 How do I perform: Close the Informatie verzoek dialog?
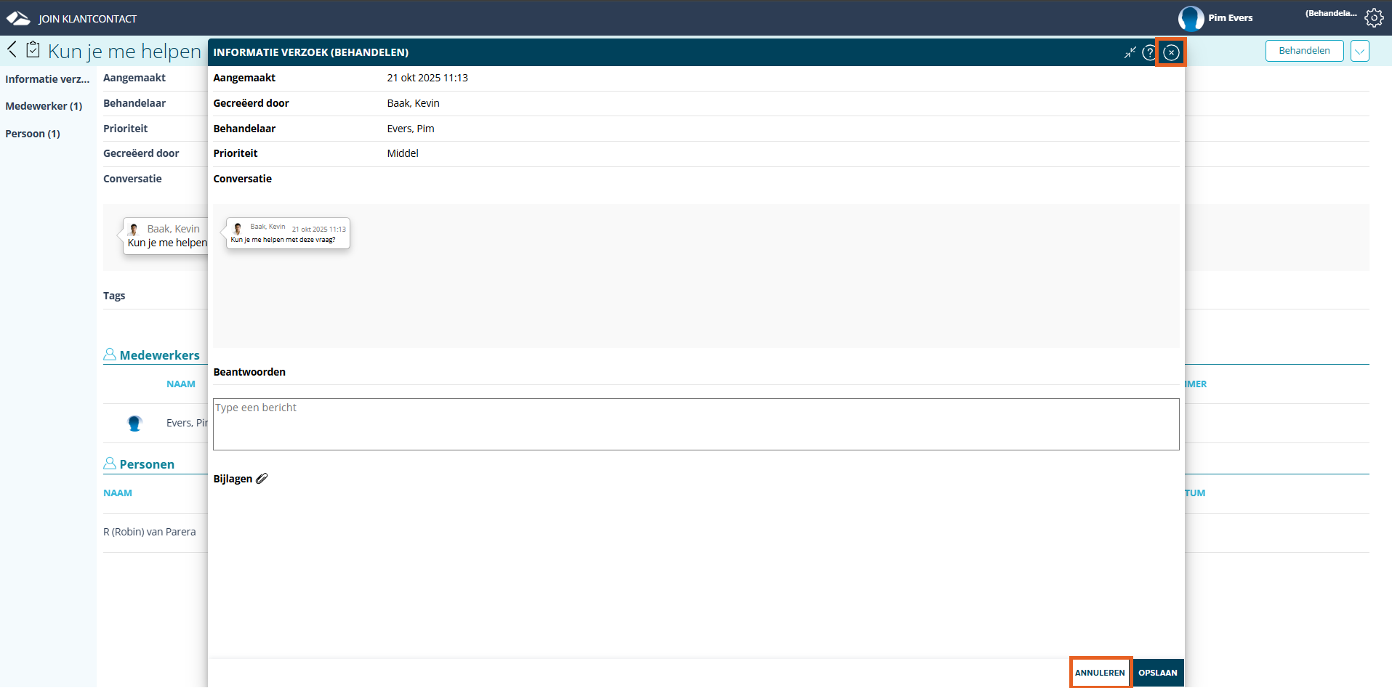[1171, 52]
